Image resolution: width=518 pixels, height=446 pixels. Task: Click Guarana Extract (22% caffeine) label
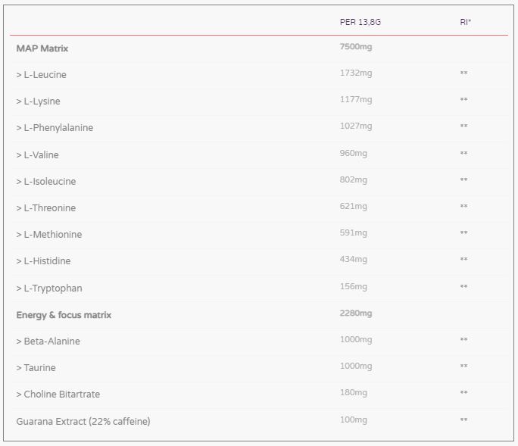click(x=83, y=421)
